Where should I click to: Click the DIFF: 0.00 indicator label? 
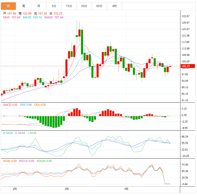tap(26, 105)
